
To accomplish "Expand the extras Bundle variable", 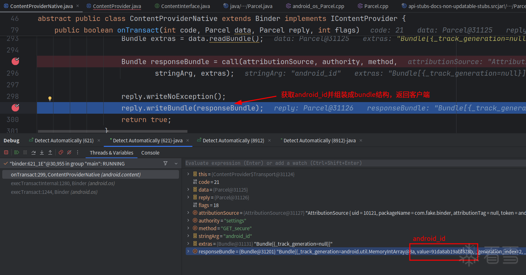I will 188,244.
